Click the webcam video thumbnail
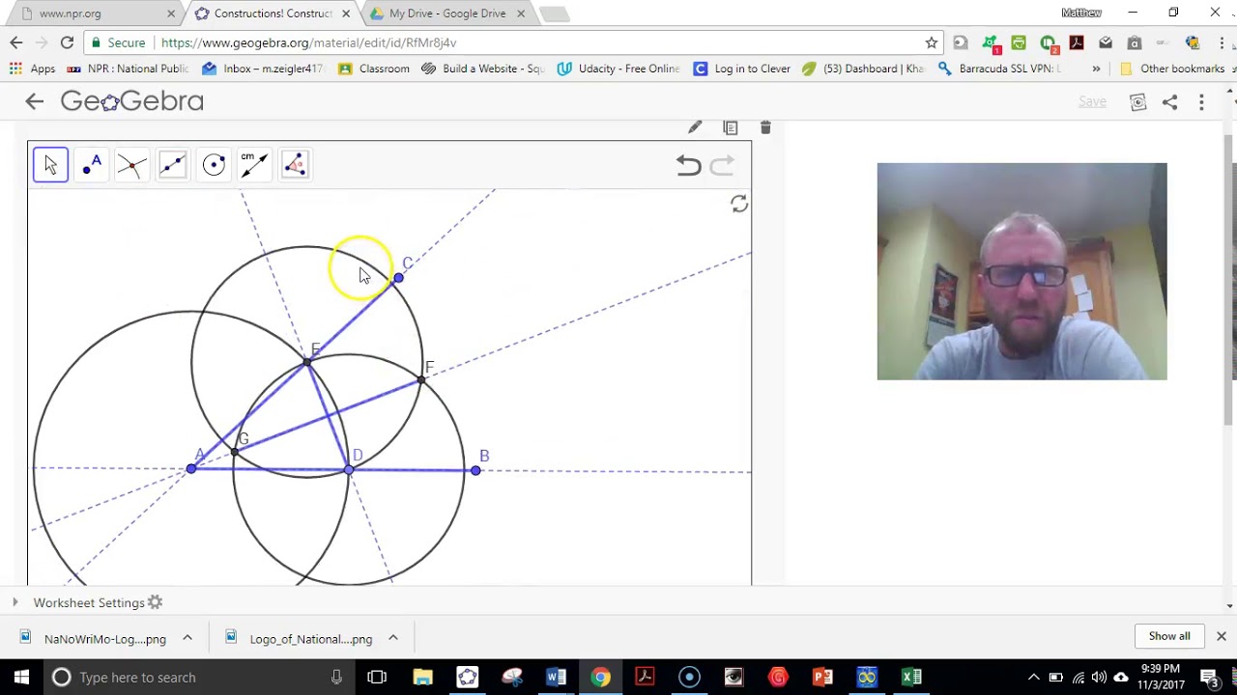Viewport: 1237px width, 695px height. click(1021, 271)
